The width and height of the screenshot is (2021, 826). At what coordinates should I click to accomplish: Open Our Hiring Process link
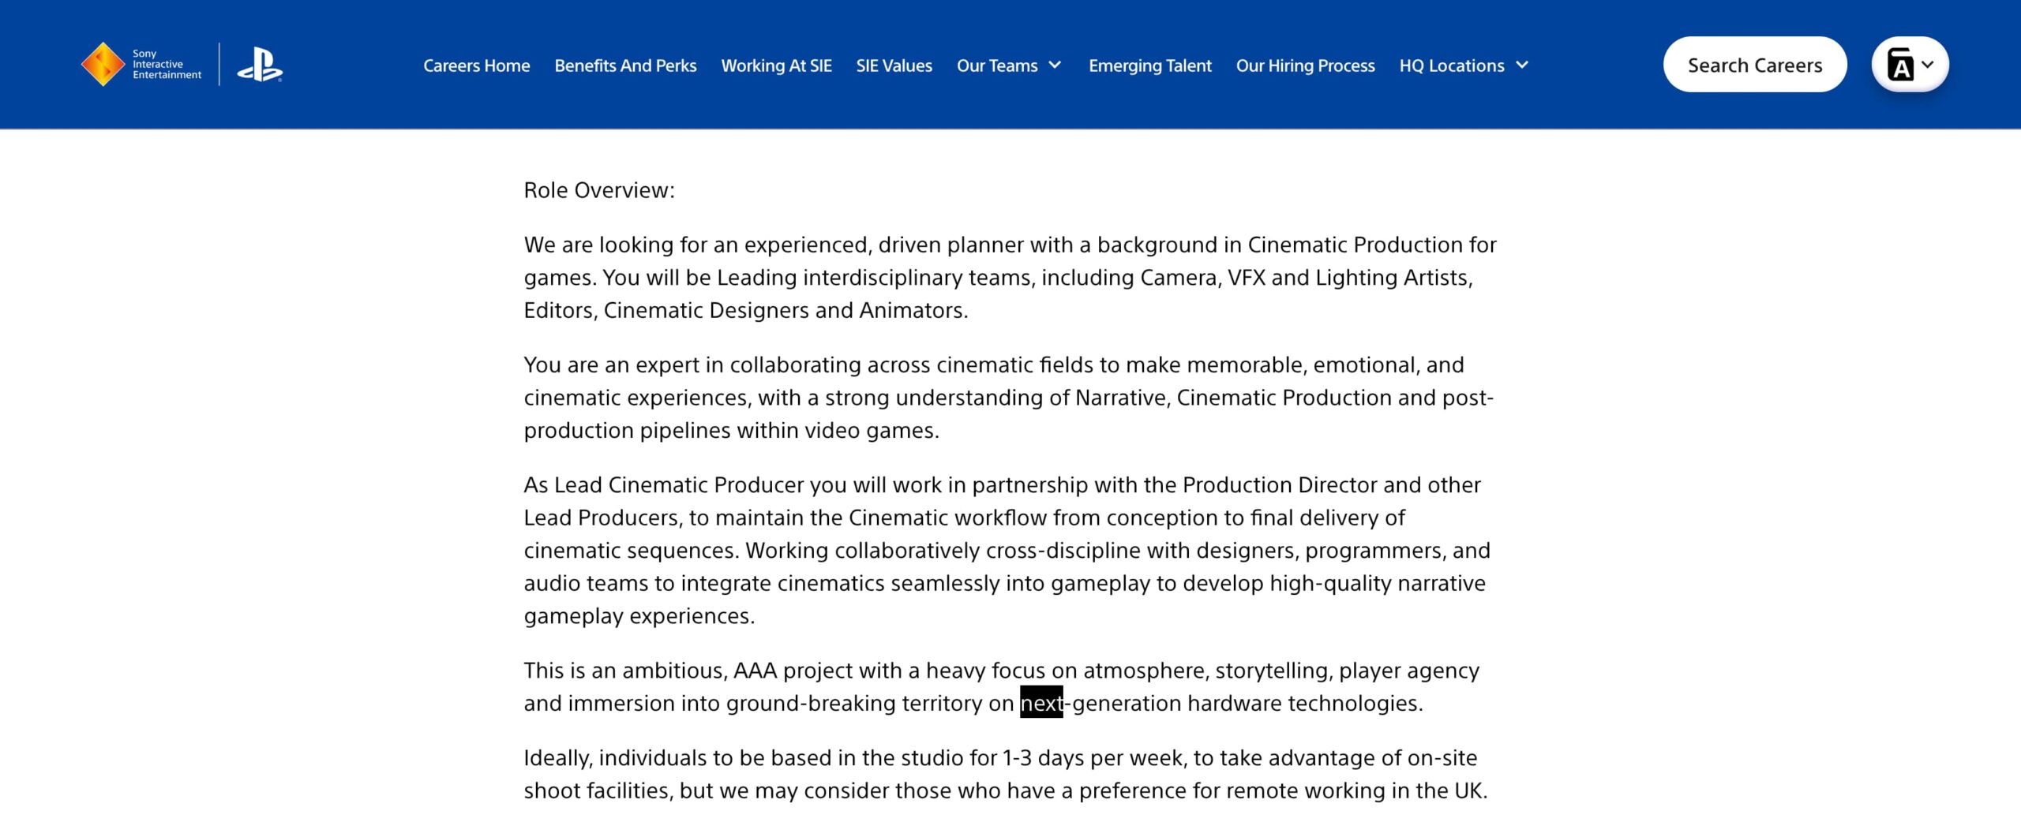tap(1305, 65)
